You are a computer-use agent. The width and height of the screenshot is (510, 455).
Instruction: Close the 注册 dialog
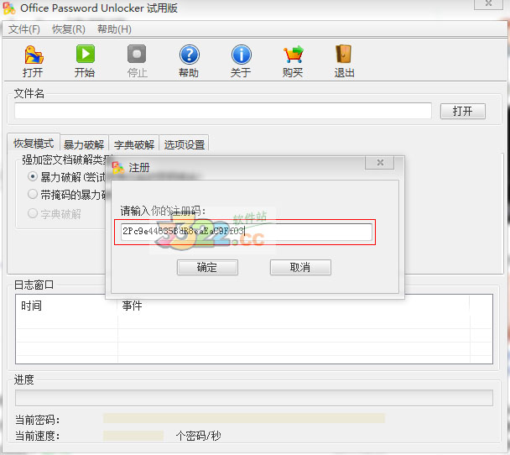(380, 162)
